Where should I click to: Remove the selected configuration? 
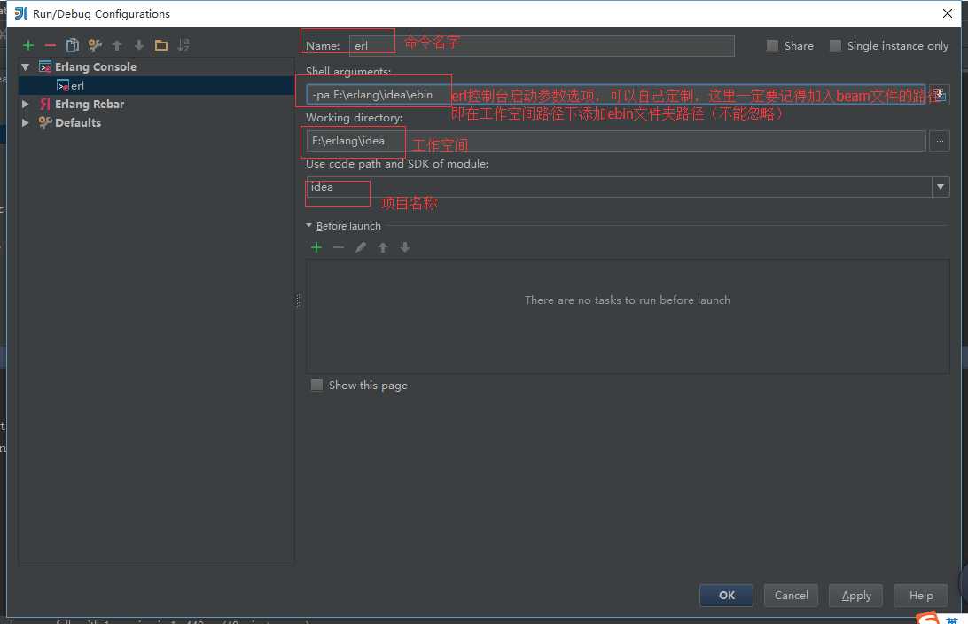(50, 45)
